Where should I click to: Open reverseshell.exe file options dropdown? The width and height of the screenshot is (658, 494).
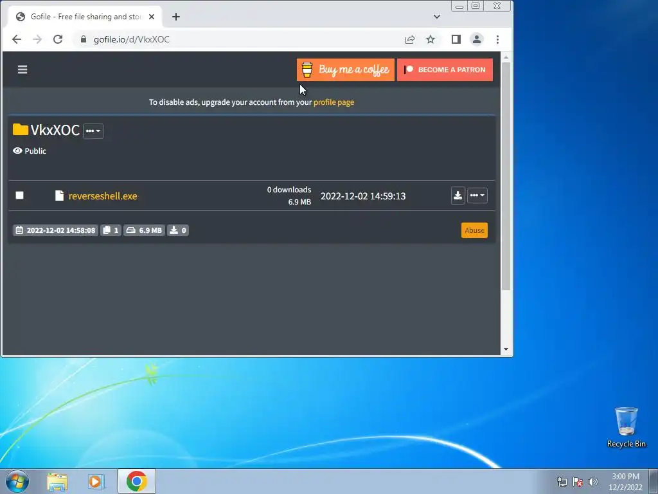click(477, 196)
